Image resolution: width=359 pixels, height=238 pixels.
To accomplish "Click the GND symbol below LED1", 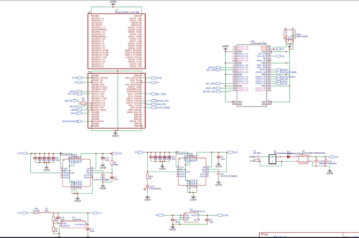I will [147, 198].
